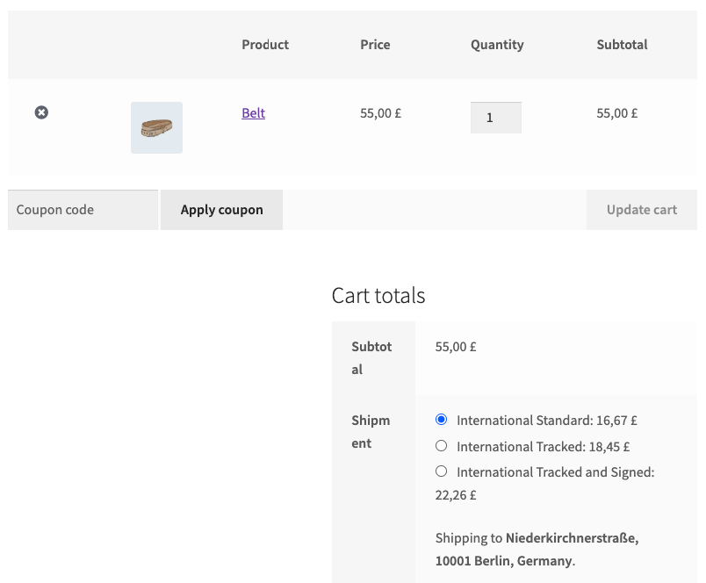The height and width of the screenshot is (583, 706).
Task: Click the Subtotal row label in Cart totals
Action: pyautogui.click(x=372, y=357)
